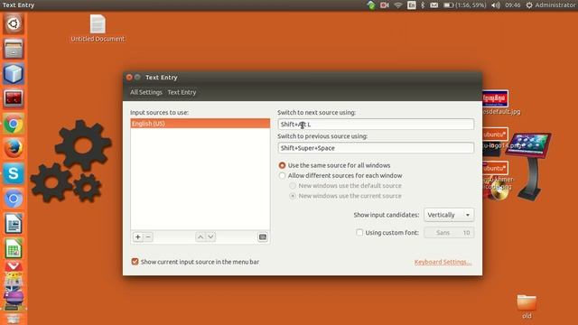Click the Text Entry breadcrumb

[182, 92]
